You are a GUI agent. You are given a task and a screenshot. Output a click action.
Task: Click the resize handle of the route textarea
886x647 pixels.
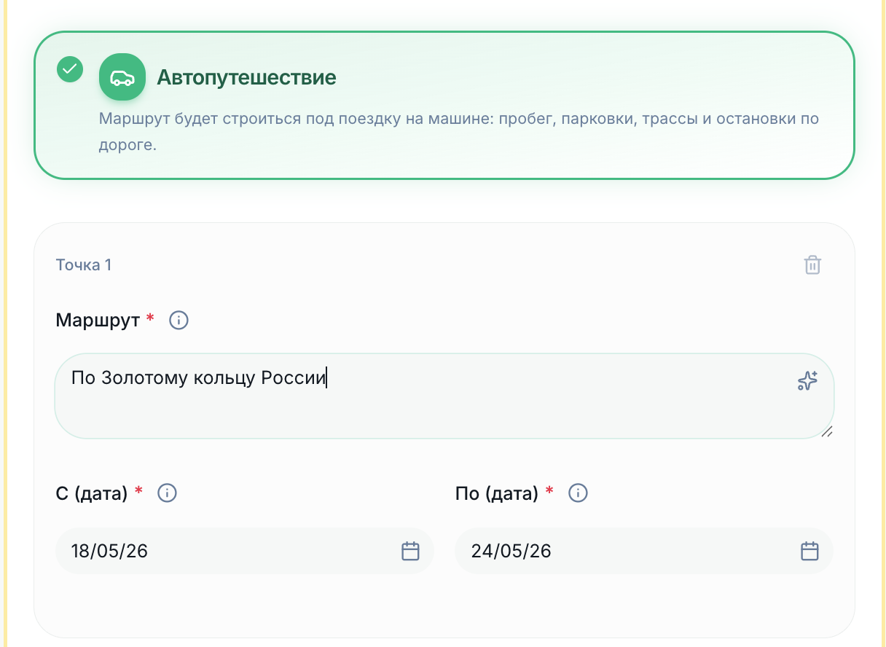[x=826, y=431]
